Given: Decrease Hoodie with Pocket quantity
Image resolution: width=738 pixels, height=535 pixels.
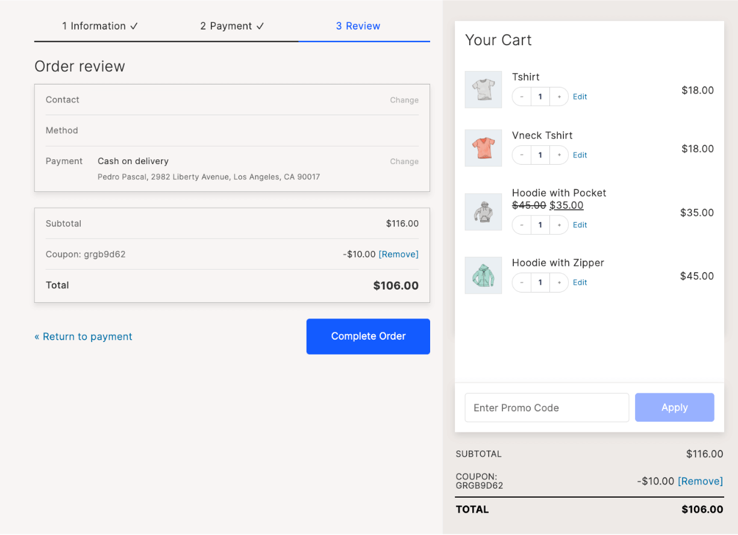Looking at the screenshot, I should click(x=522, y=225).
